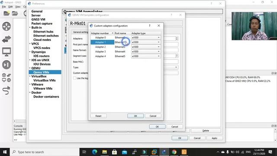Click Windows Start button
The height and width of the screenshot is (156, 277).
pos(5,152)
